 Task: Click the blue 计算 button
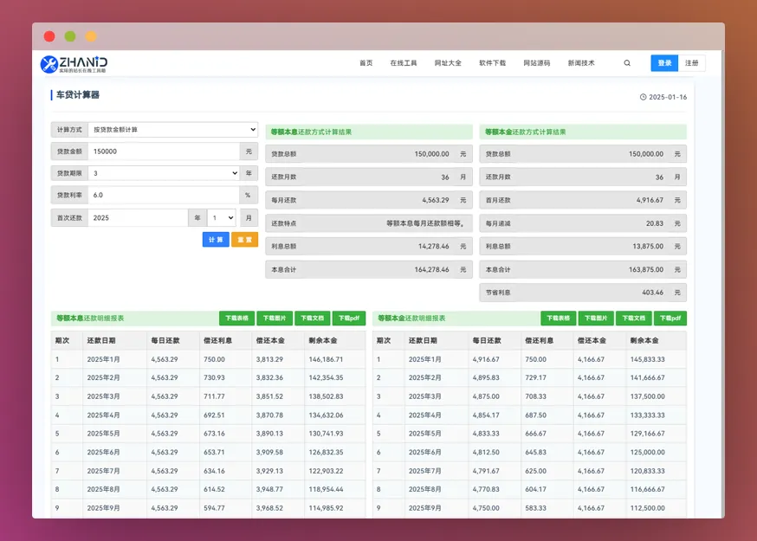click(x=216, y=240)
